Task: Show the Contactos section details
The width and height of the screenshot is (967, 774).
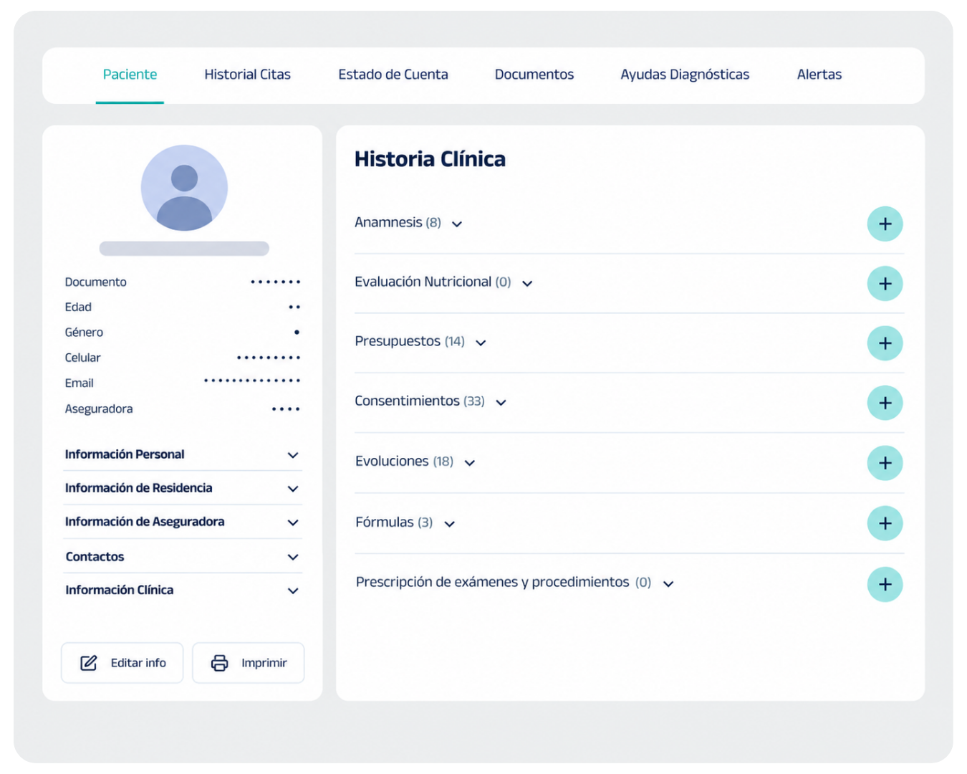Action: (183, 557)
